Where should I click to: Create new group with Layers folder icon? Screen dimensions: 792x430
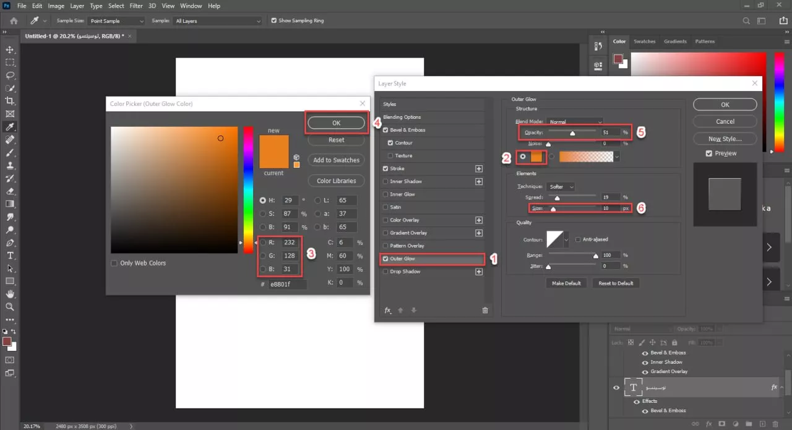748,424
